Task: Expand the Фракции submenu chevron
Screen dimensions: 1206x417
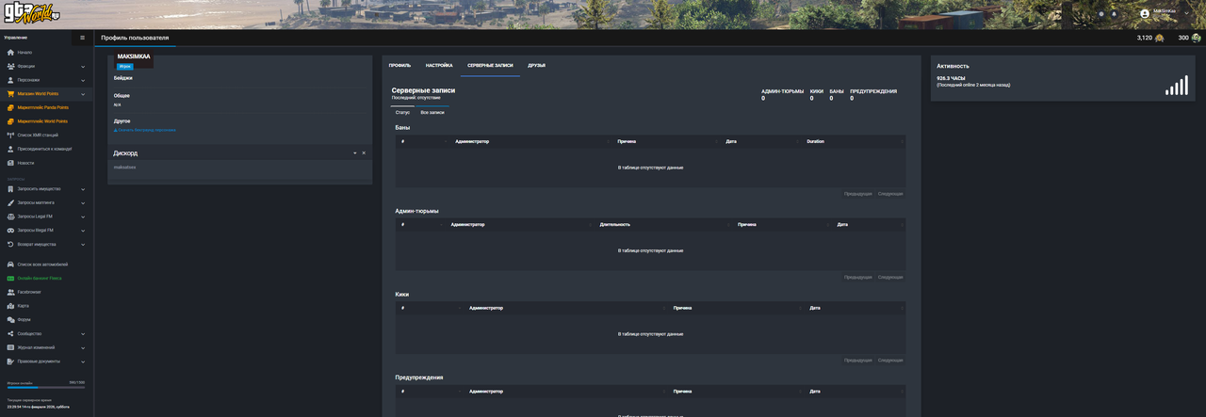Action: tap(83, 67)
